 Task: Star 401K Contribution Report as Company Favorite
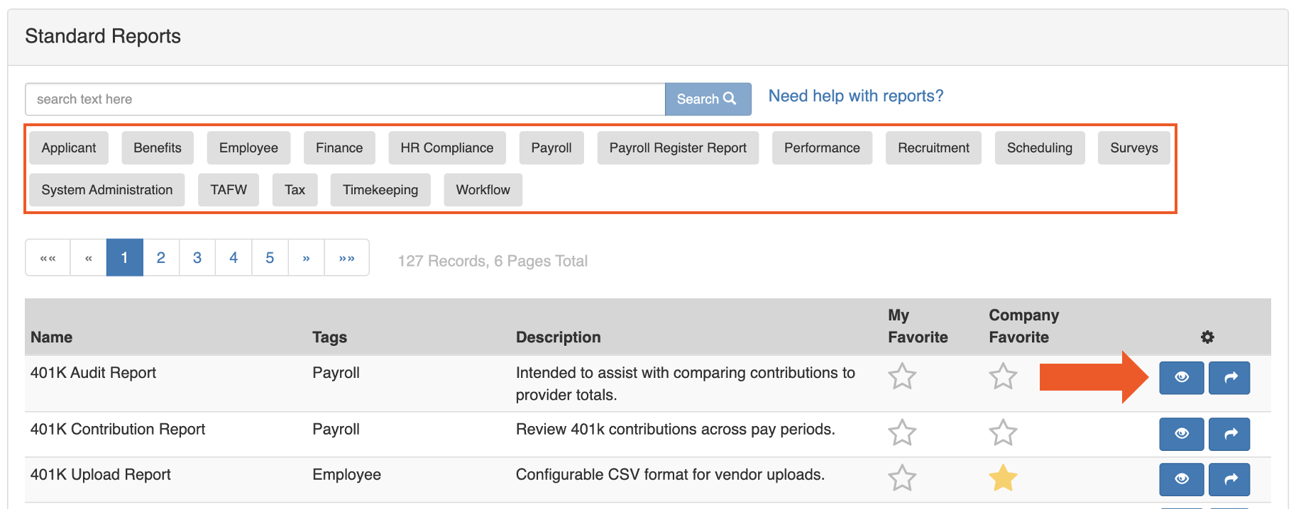tap(1003, 432)
